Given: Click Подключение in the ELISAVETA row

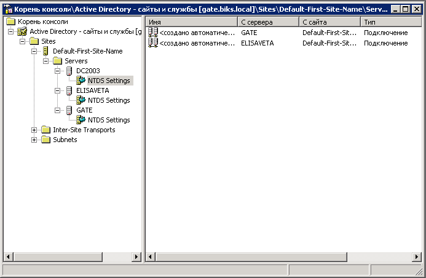Looking at the screenshot, I should click(386, 43).
